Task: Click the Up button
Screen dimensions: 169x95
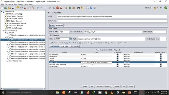Action: [124, 86]
